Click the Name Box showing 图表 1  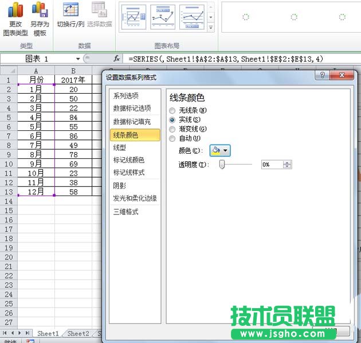[38, 59]
